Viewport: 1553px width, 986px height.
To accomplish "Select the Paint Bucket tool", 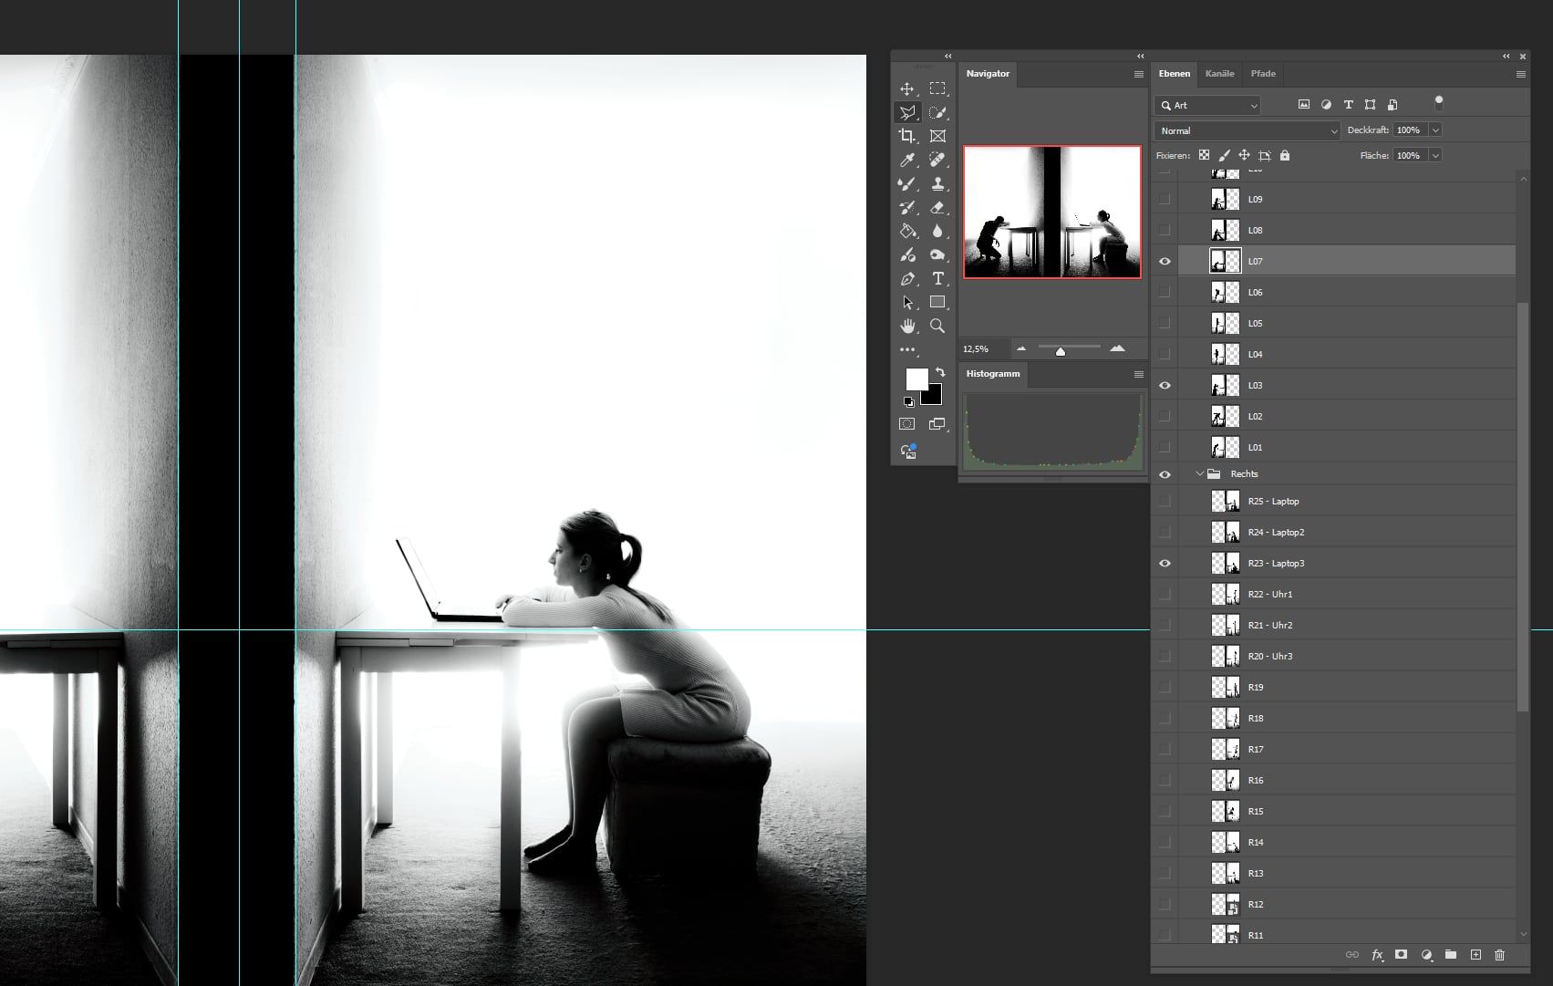I will click(907, 231).
